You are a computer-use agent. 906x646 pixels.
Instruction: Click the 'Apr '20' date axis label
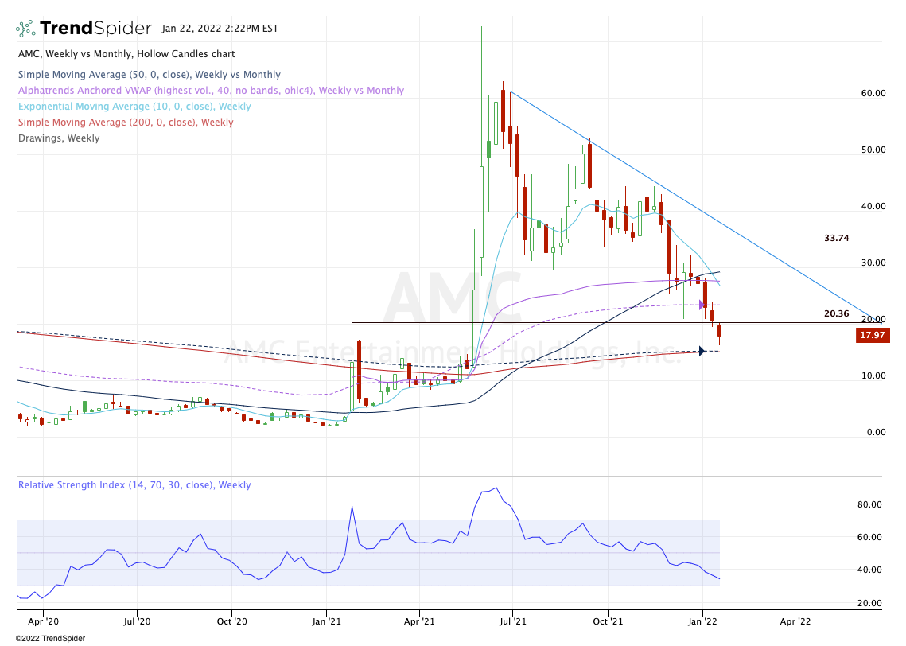pos(43,621)
